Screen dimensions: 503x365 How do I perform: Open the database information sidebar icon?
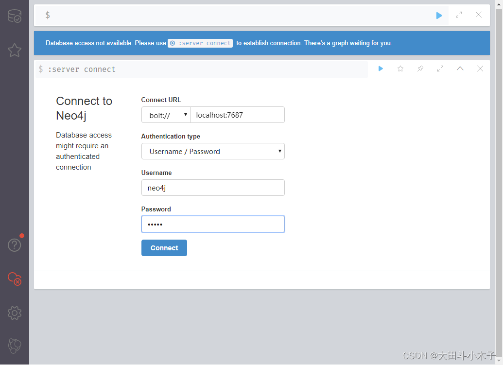pos(15,16)
